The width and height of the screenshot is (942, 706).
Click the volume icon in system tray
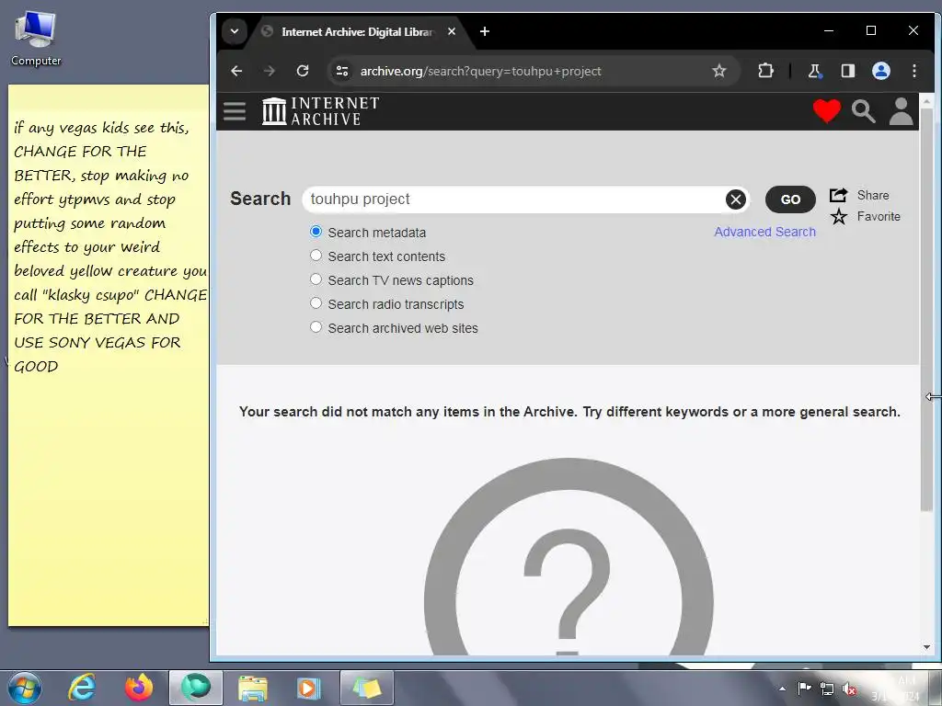(849, 689)
